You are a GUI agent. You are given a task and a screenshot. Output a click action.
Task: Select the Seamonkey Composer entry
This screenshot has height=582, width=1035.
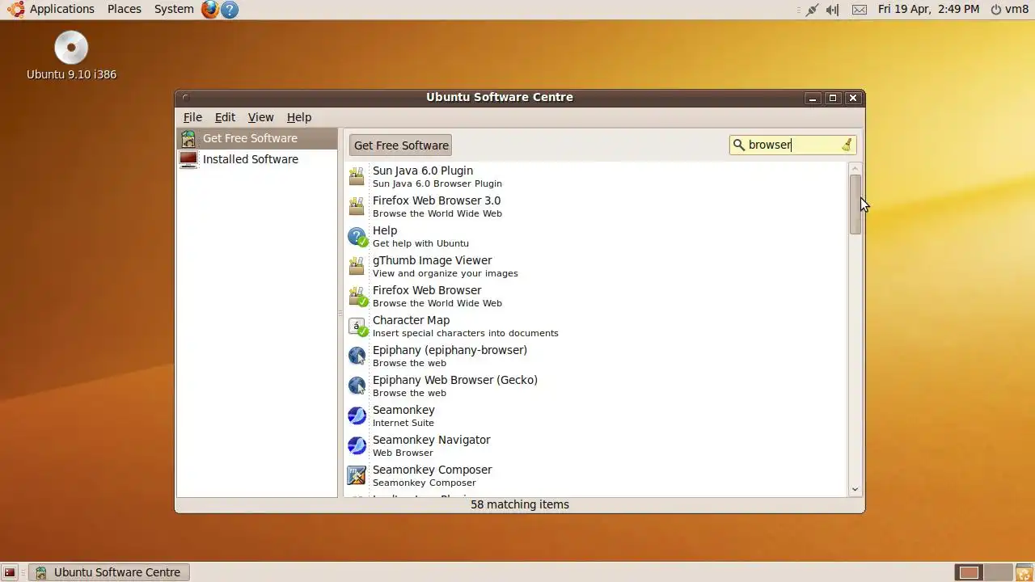click(595, 476)
